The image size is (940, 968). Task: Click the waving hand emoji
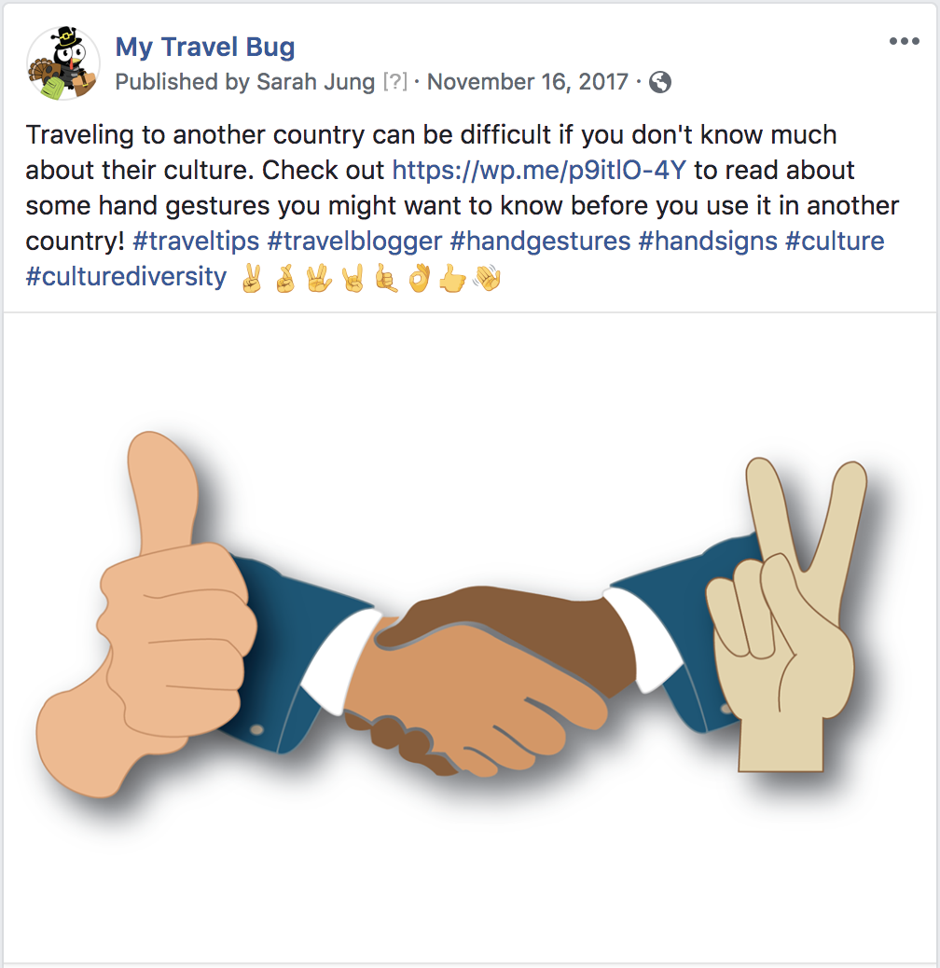pos(487,278)
